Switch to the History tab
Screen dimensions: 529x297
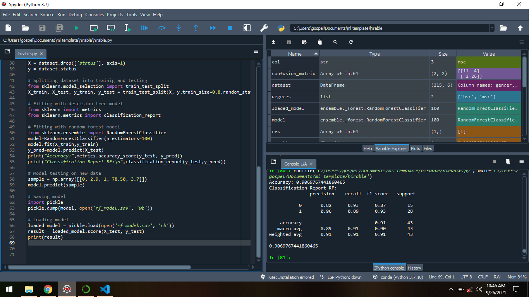pyautogui.click(x=414, y=268)
